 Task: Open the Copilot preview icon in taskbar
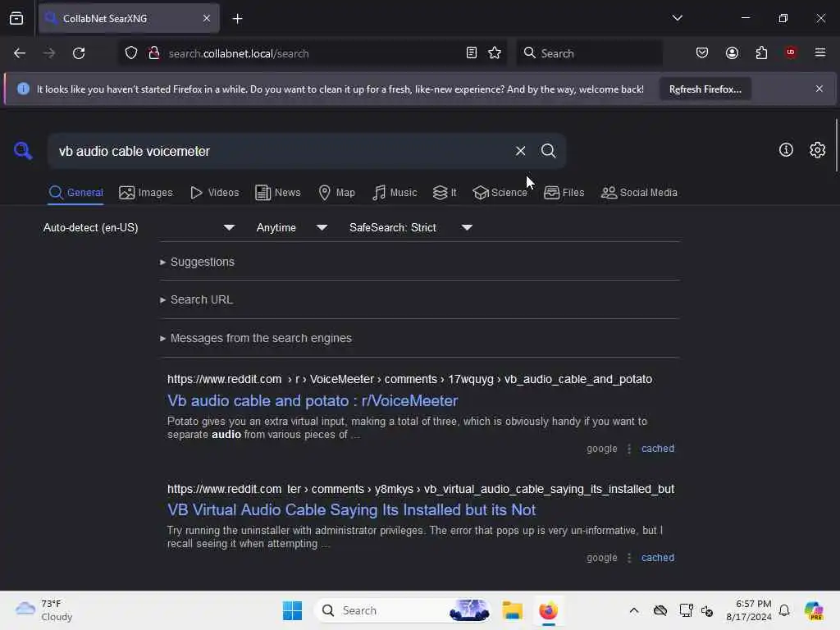coord(814,610)
